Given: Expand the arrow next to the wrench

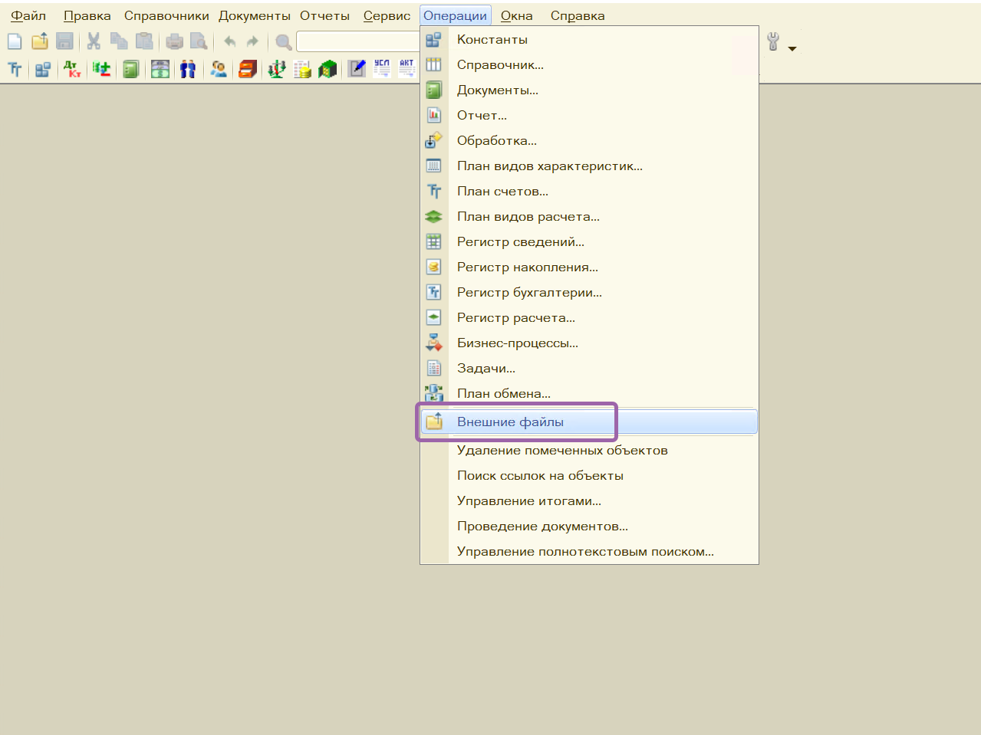Looking at the screenshot, I should click(792, 48).
